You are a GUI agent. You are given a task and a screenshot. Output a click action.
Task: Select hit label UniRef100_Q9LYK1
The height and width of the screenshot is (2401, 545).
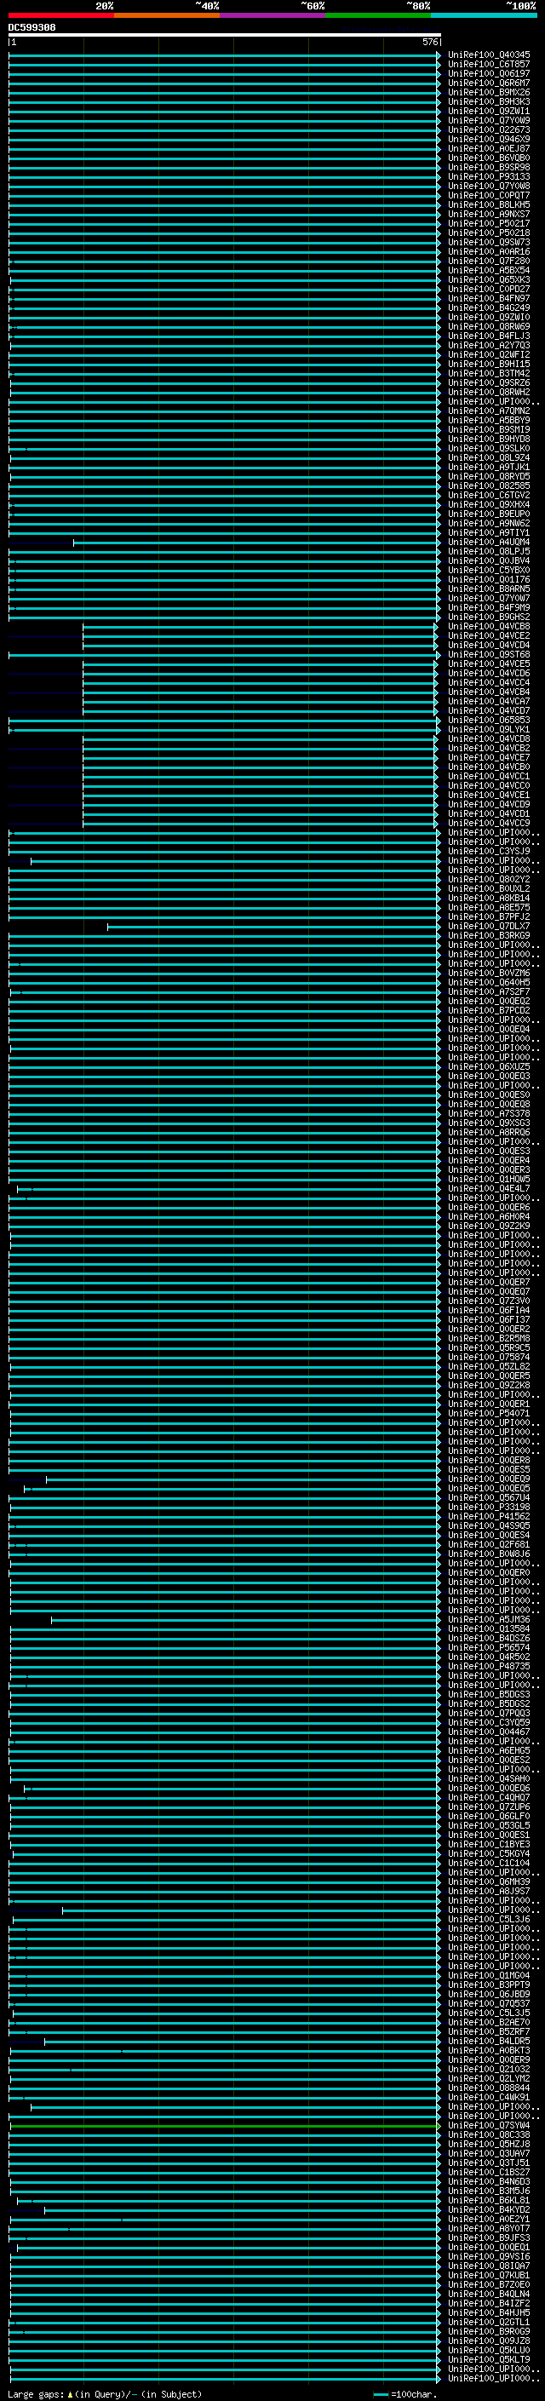[489, 730]
